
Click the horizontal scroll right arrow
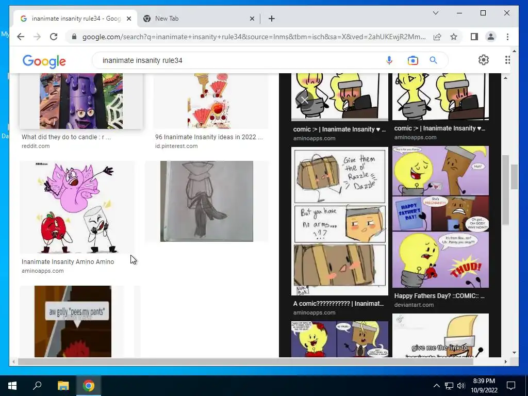point(505,362)
